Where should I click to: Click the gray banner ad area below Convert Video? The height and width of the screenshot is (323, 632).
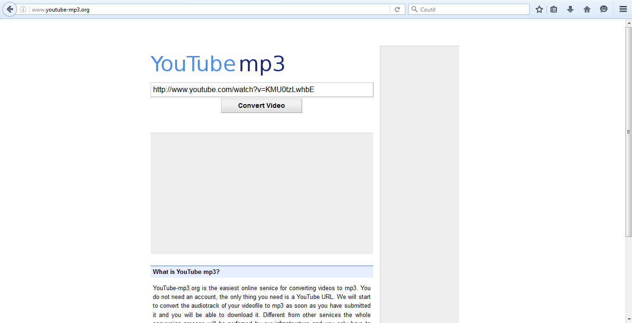click(262, 193)
